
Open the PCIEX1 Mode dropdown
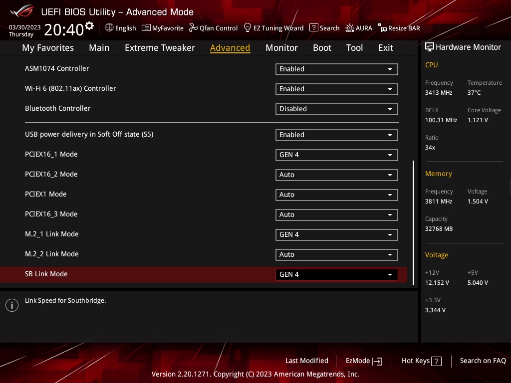tap(337, 195)
